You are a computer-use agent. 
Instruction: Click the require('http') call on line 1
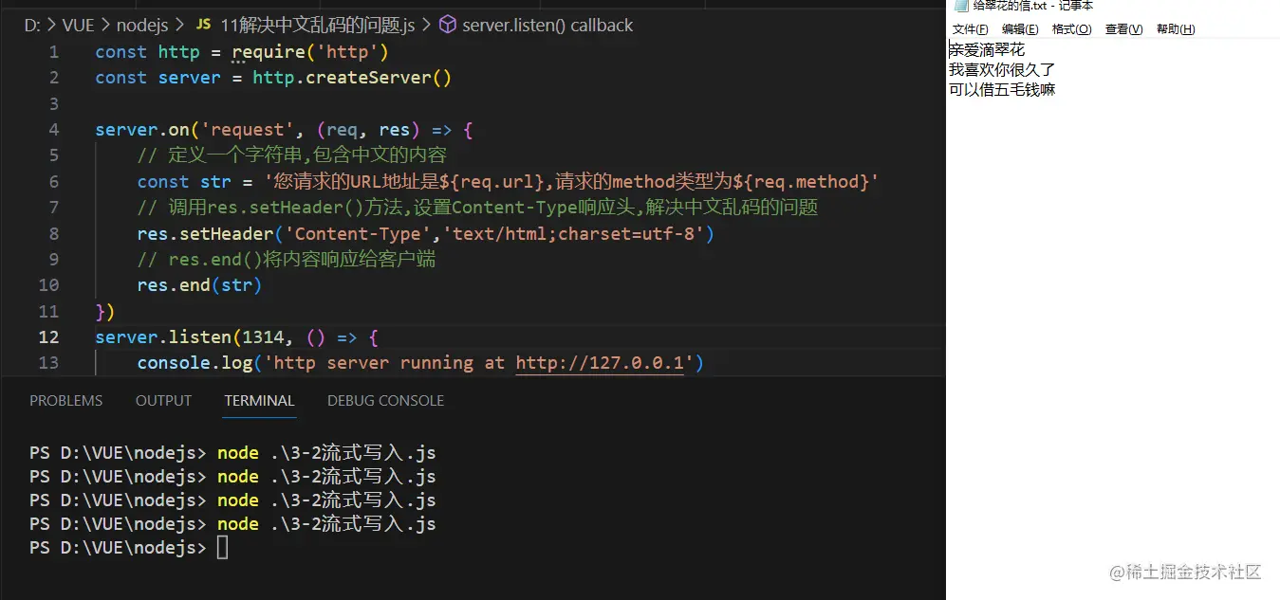[x=310, y=52]
